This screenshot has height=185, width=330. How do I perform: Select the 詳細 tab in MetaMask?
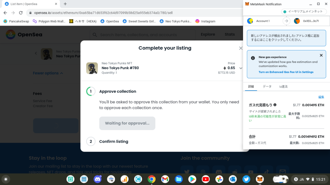click(251, 87)
